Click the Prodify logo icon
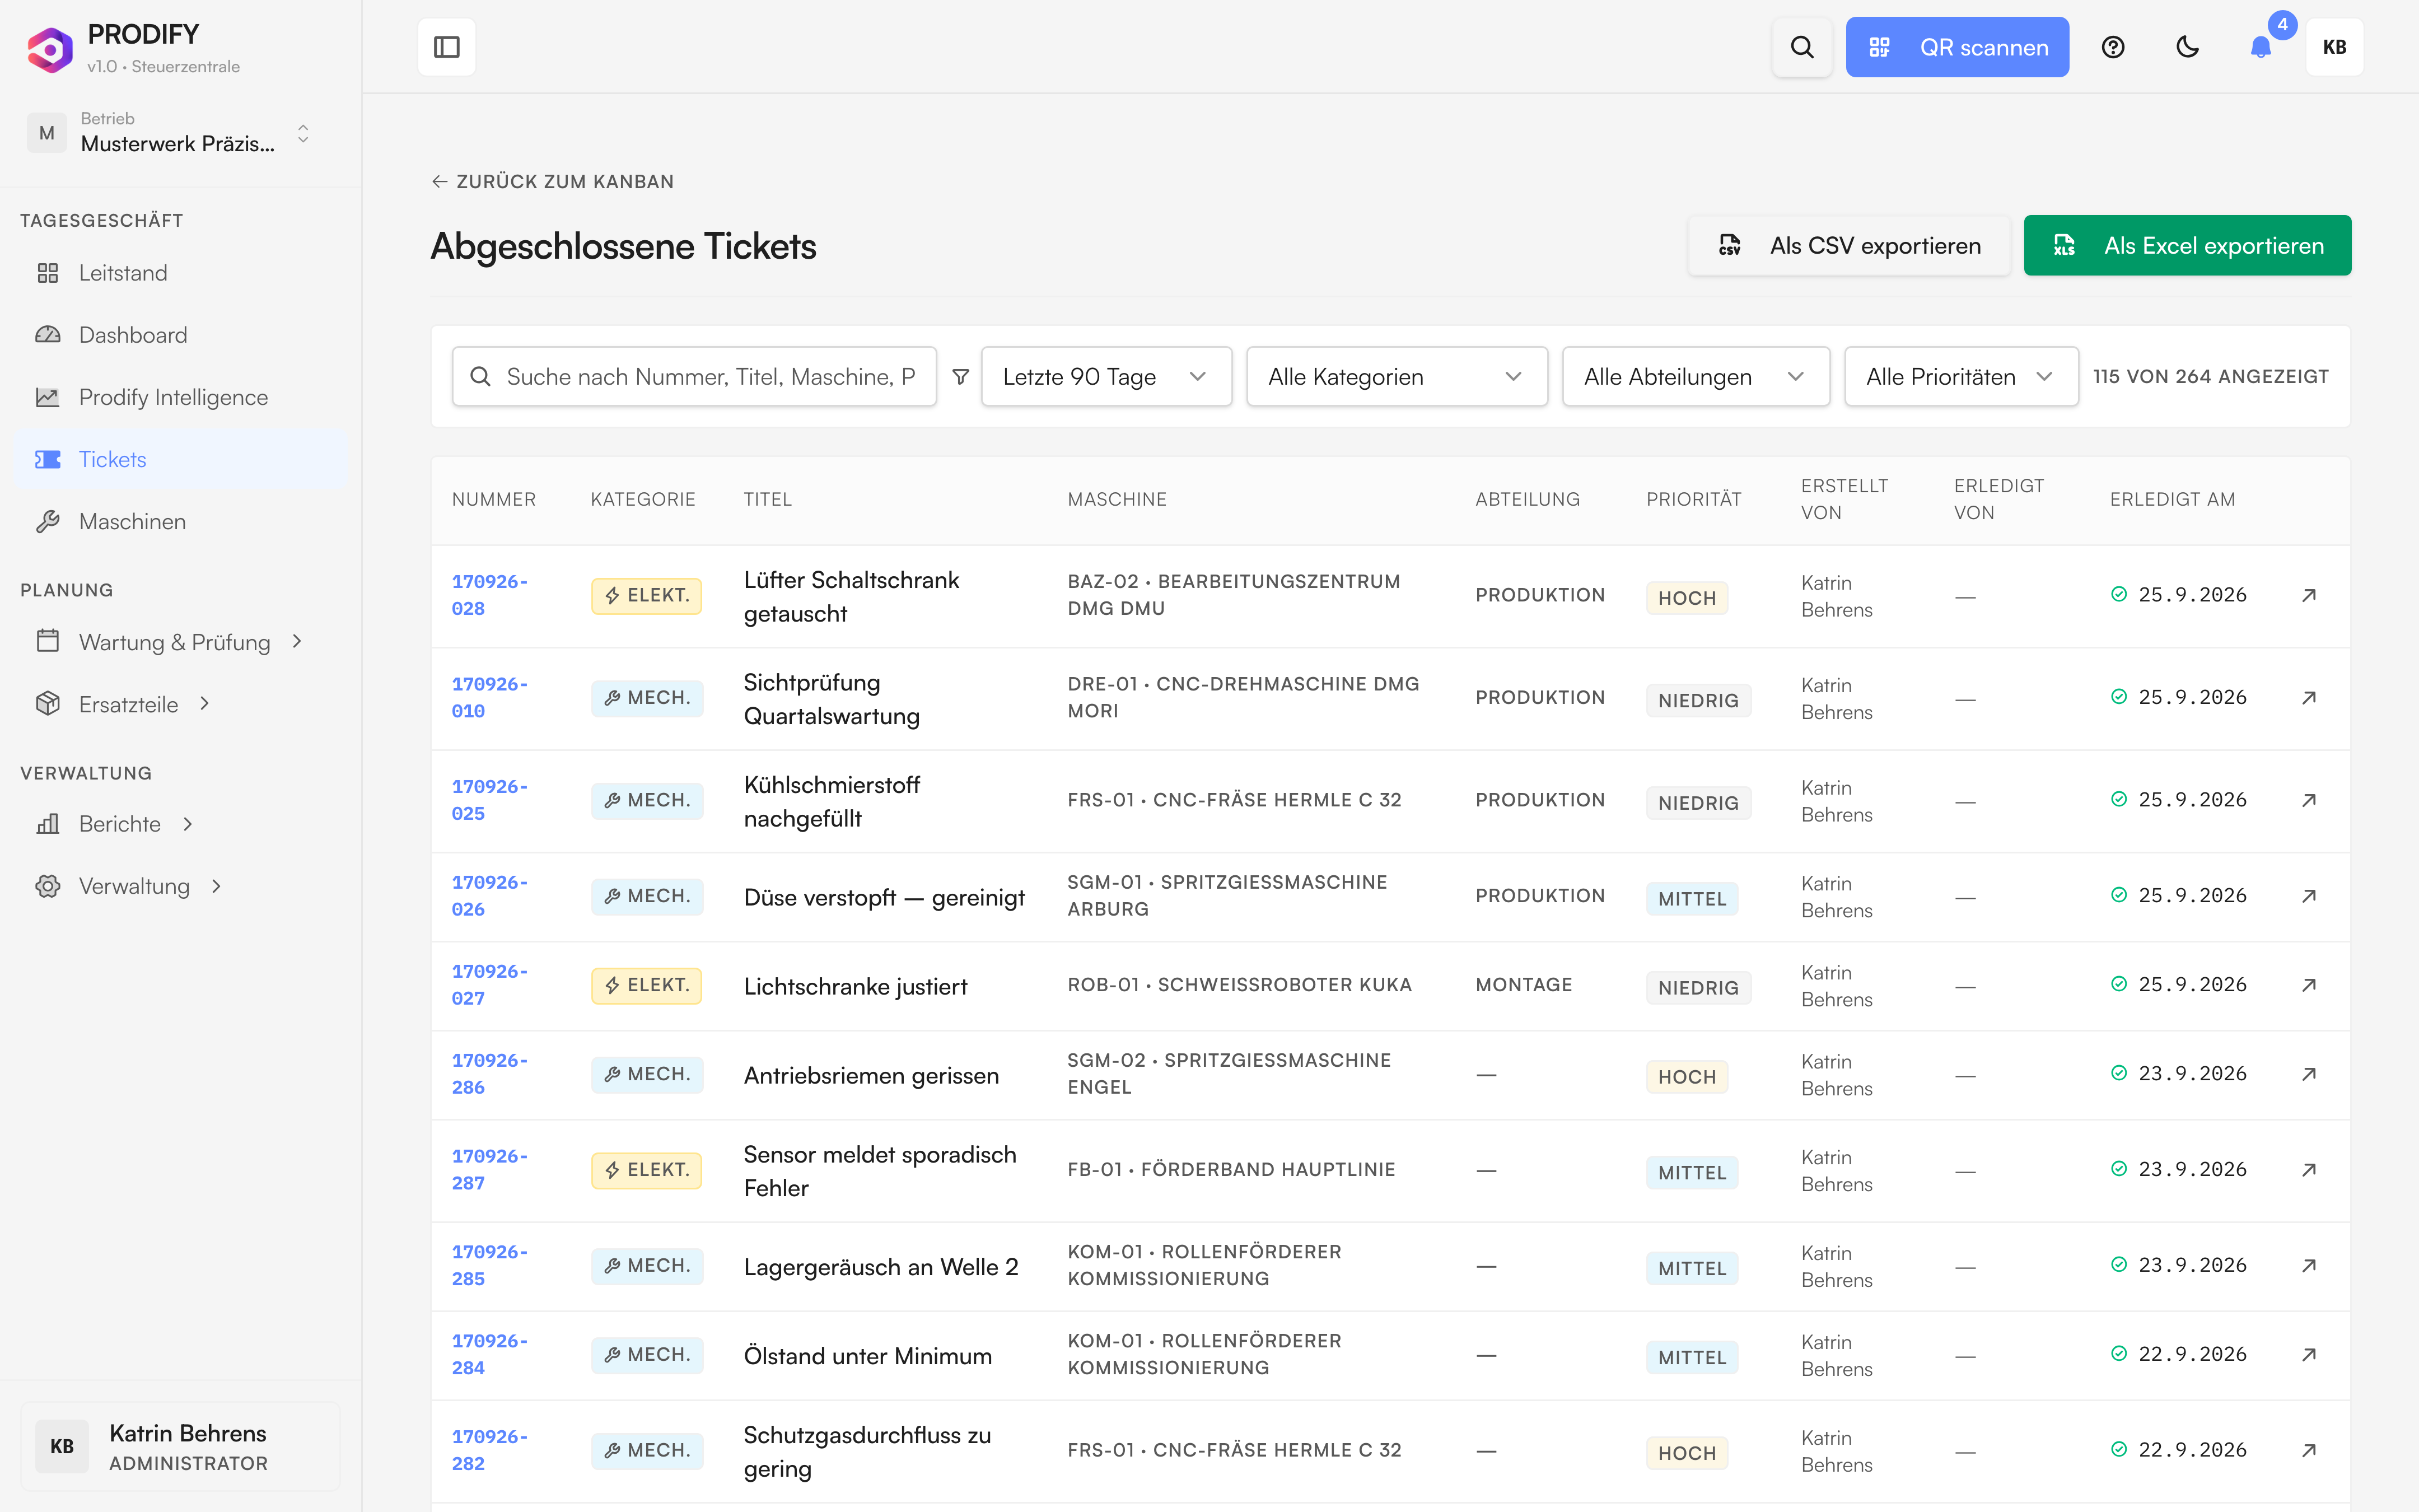 coord(50,49)
